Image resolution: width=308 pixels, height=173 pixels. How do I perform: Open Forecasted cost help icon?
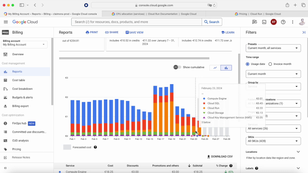tap(95, 147)
